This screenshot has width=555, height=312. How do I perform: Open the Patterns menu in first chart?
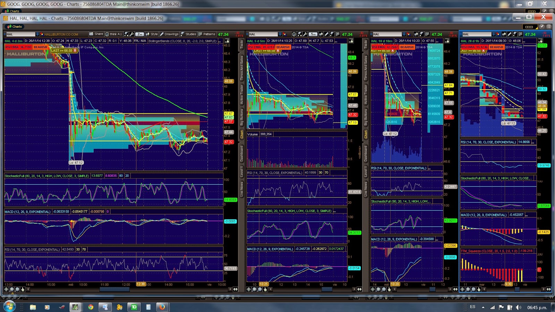pyautogui.click(x=207, y=34)
